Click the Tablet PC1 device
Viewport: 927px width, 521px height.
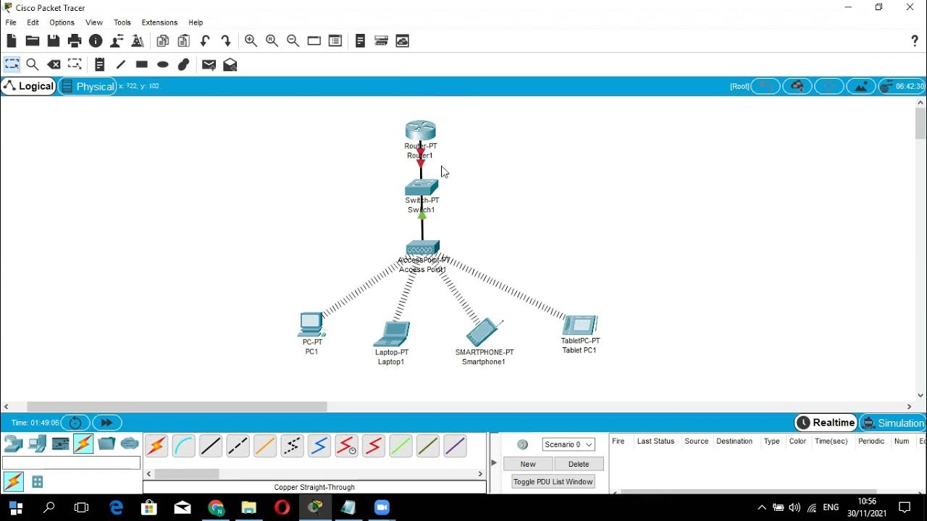[580, 325]
